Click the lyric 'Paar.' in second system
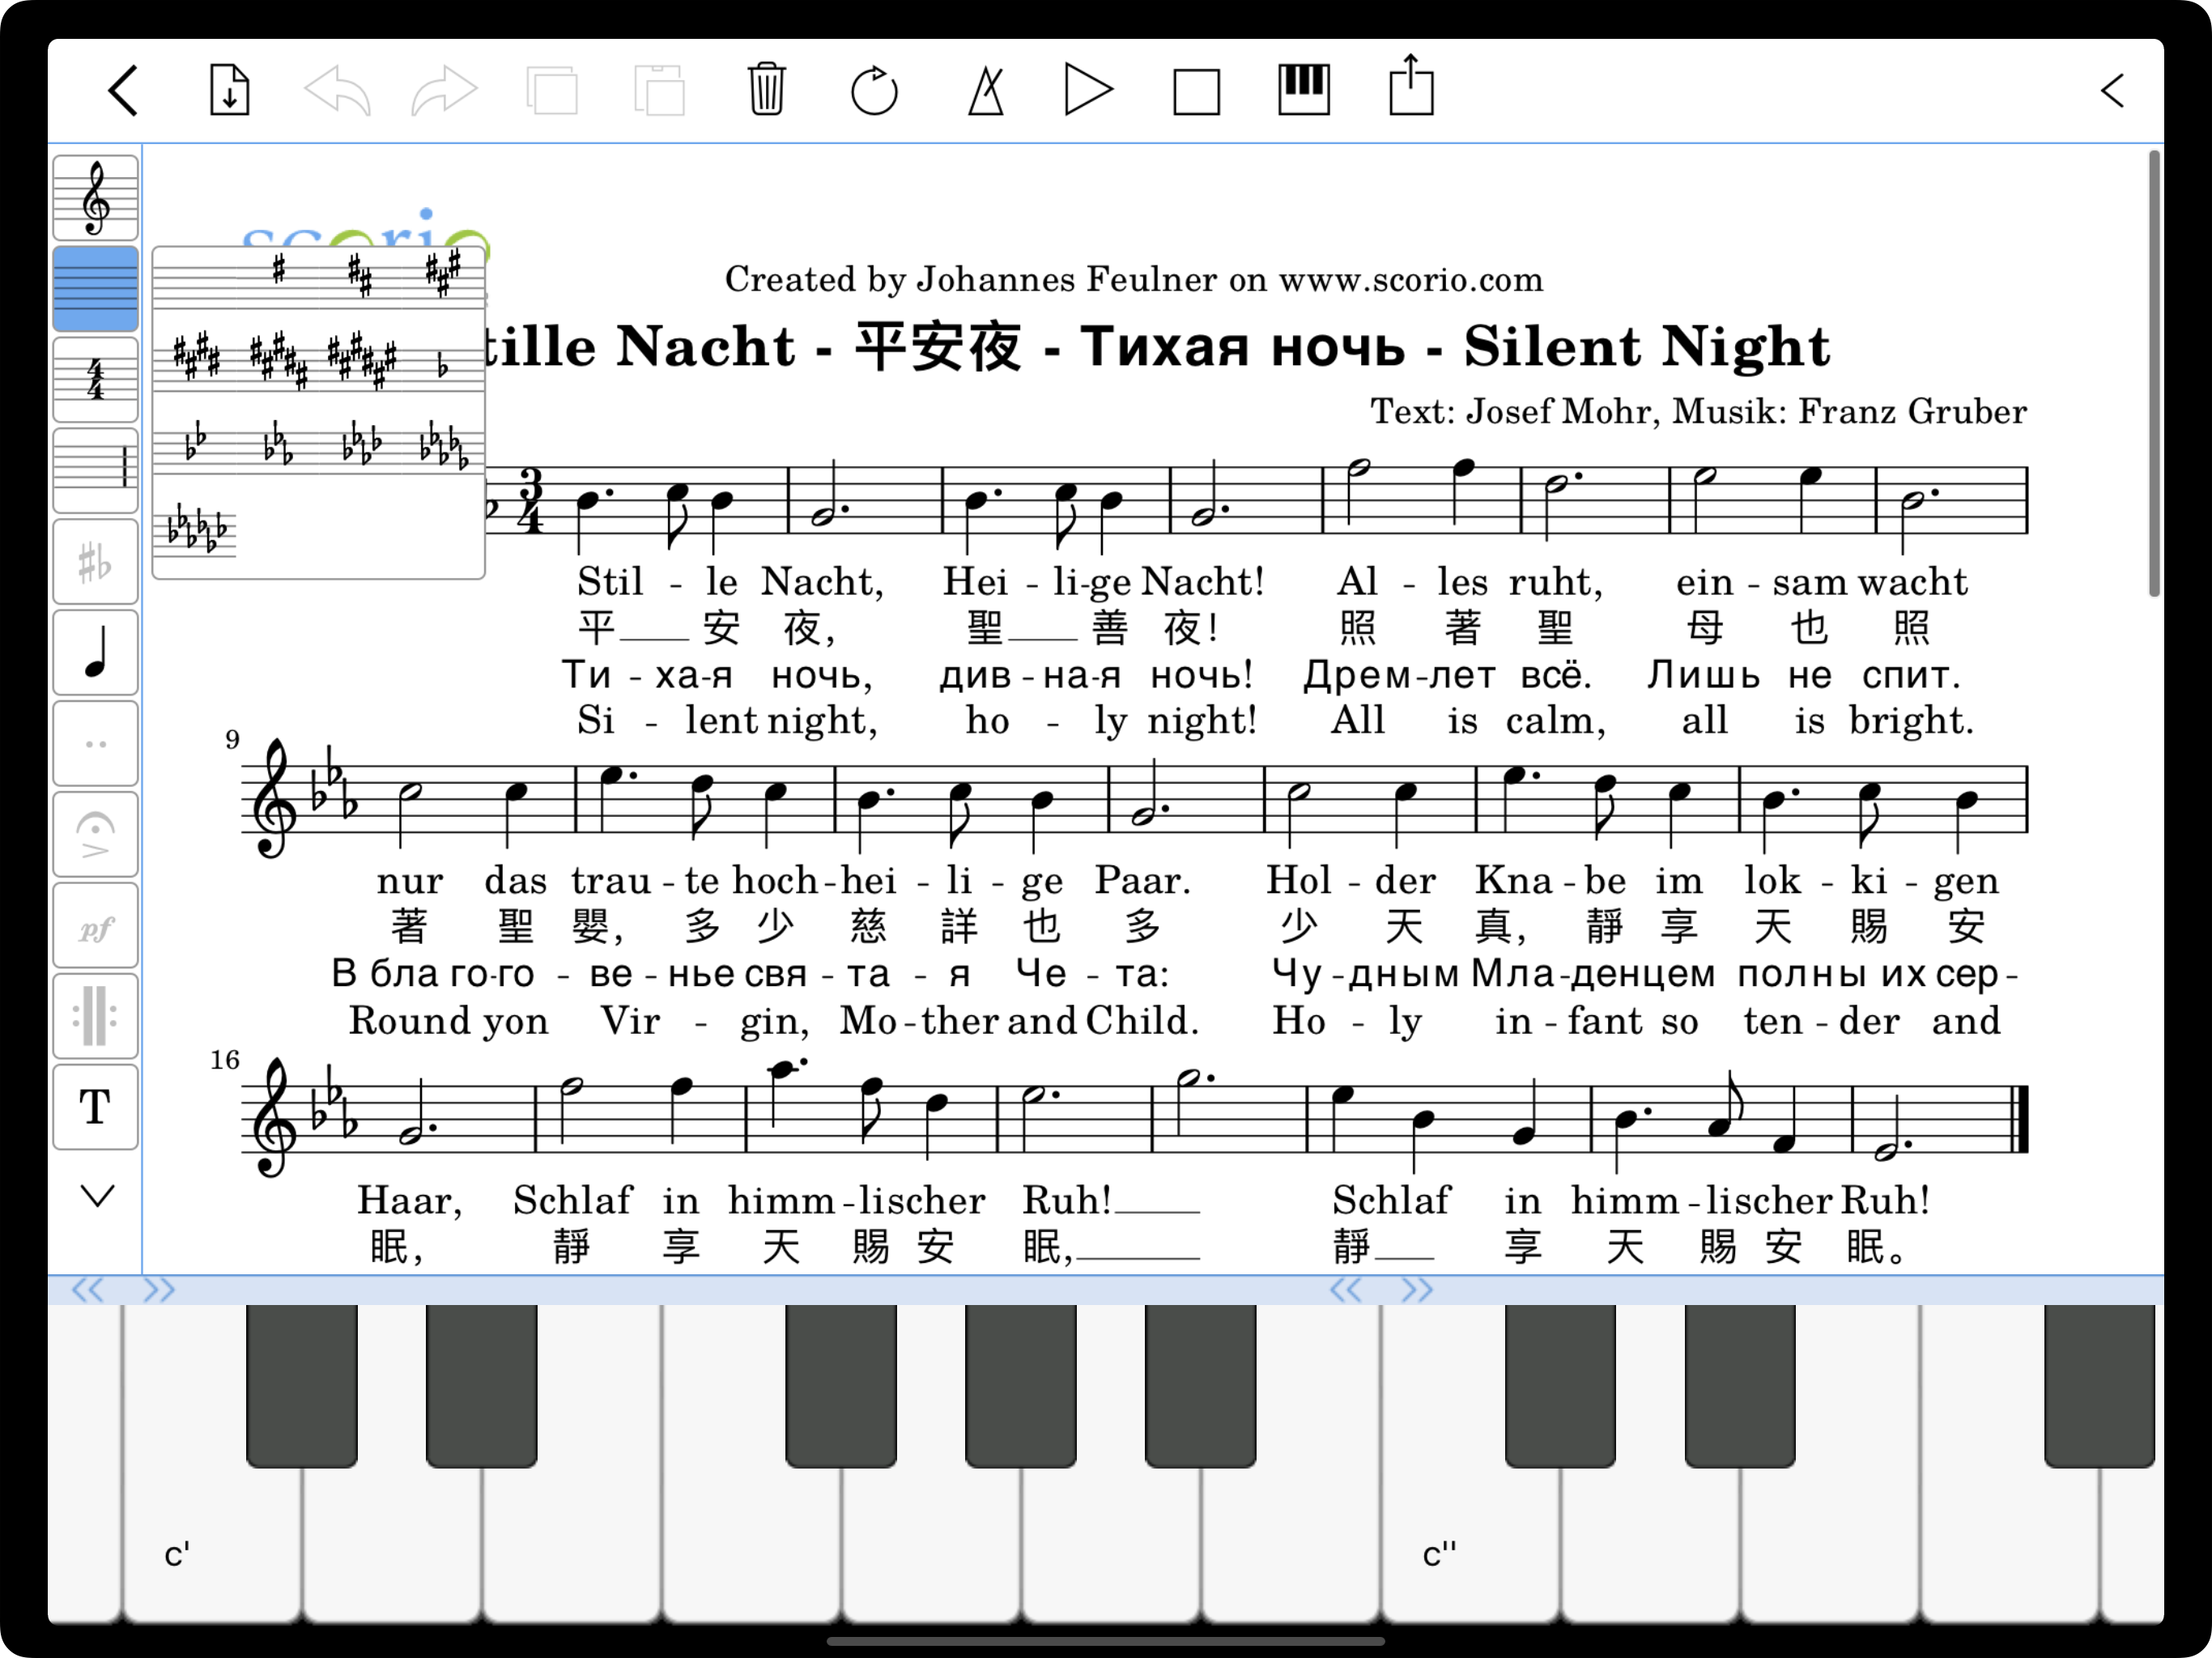The image size is (2212, 1658). 1143,881
